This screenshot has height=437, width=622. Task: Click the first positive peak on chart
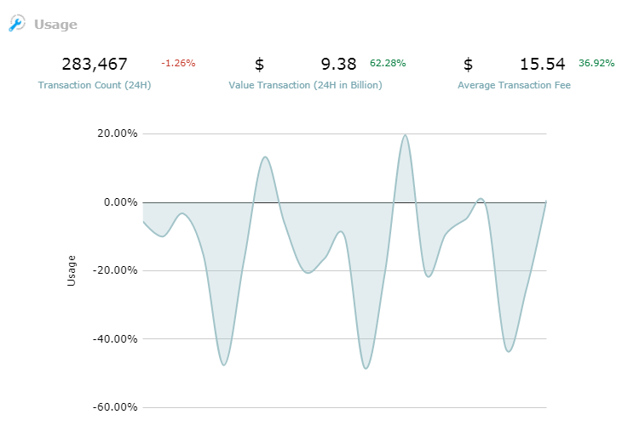(265, 157)
